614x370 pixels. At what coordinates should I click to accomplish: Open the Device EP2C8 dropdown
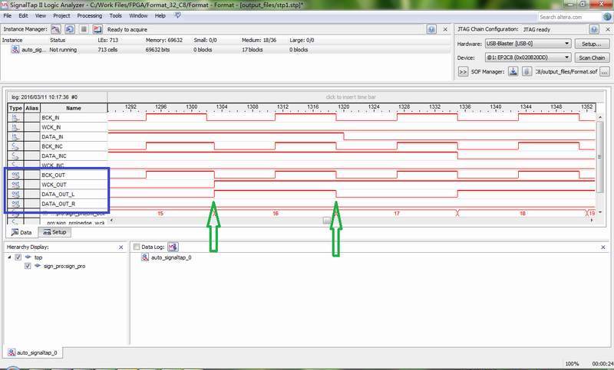point(528,57)
